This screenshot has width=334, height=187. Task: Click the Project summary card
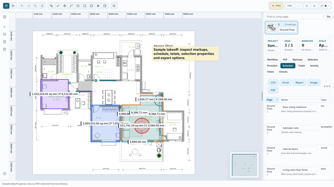coord(273,45)
